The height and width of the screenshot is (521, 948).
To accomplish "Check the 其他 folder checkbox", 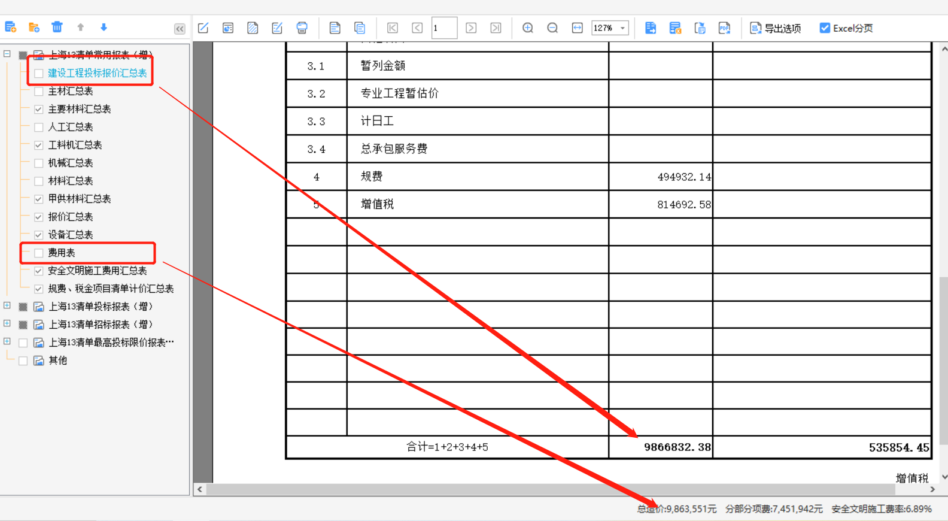I will pos(23,361).
